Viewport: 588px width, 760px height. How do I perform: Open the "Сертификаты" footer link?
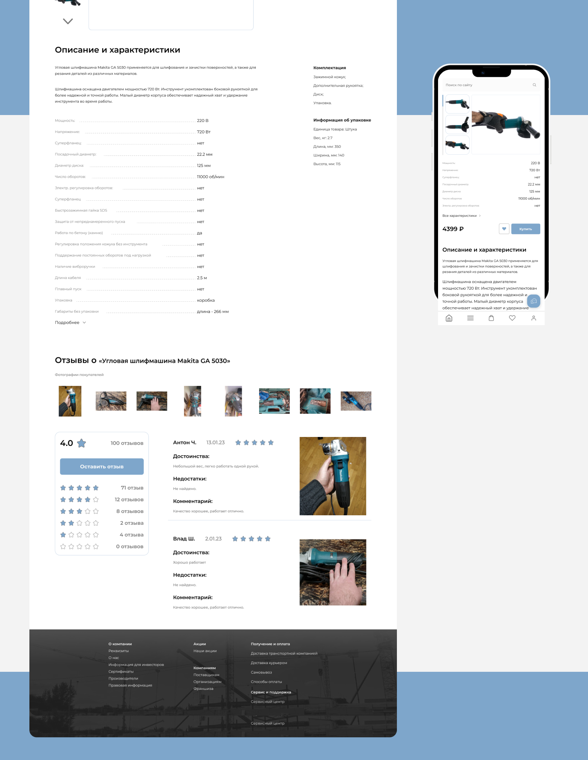click(x=121, y=671)
